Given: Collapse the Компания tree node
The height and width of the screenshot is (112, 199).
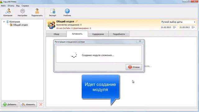Looking at the screenshot, I should (4, 22).
